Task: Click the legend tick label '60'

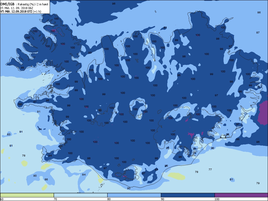Action: (x=2, y=199)
